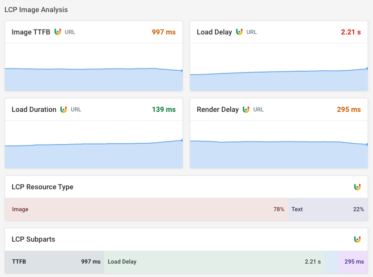This screenshot has width=373, height=277.
Task: Click the 997 ms value on Image TTFB
Action: pyautogui.click(x=164, y=32)
